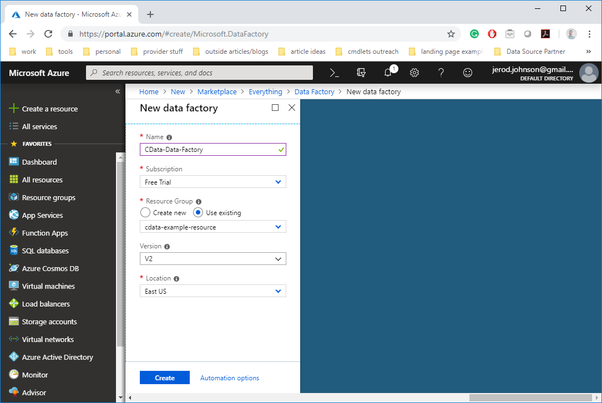The width and height of the screenshot is (602, 403).
Task: Send feedback via smiley icon
Action: (x=468, y=73)
